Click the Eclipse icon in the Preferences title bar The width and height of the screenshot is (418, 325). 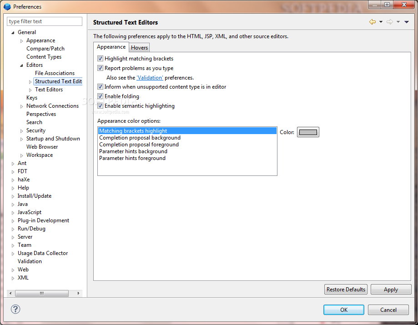(x=7, y=7)
